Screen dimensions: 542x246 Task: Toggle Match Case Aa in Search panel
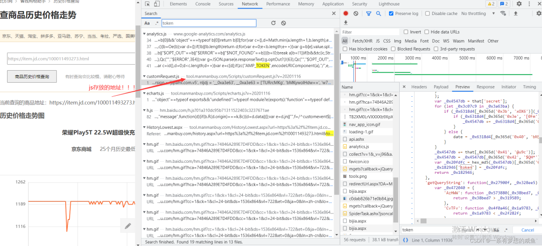pos(147,23)
